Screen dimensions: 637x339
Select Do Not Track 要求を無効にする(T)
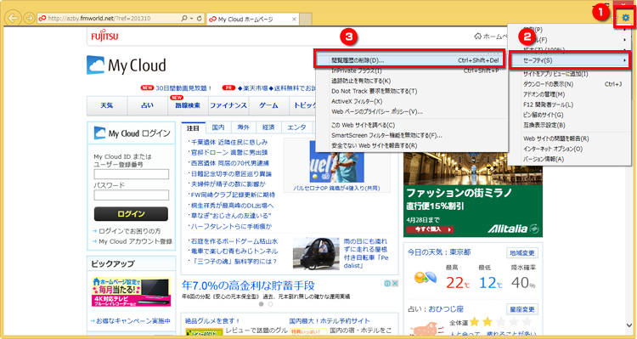412,91
